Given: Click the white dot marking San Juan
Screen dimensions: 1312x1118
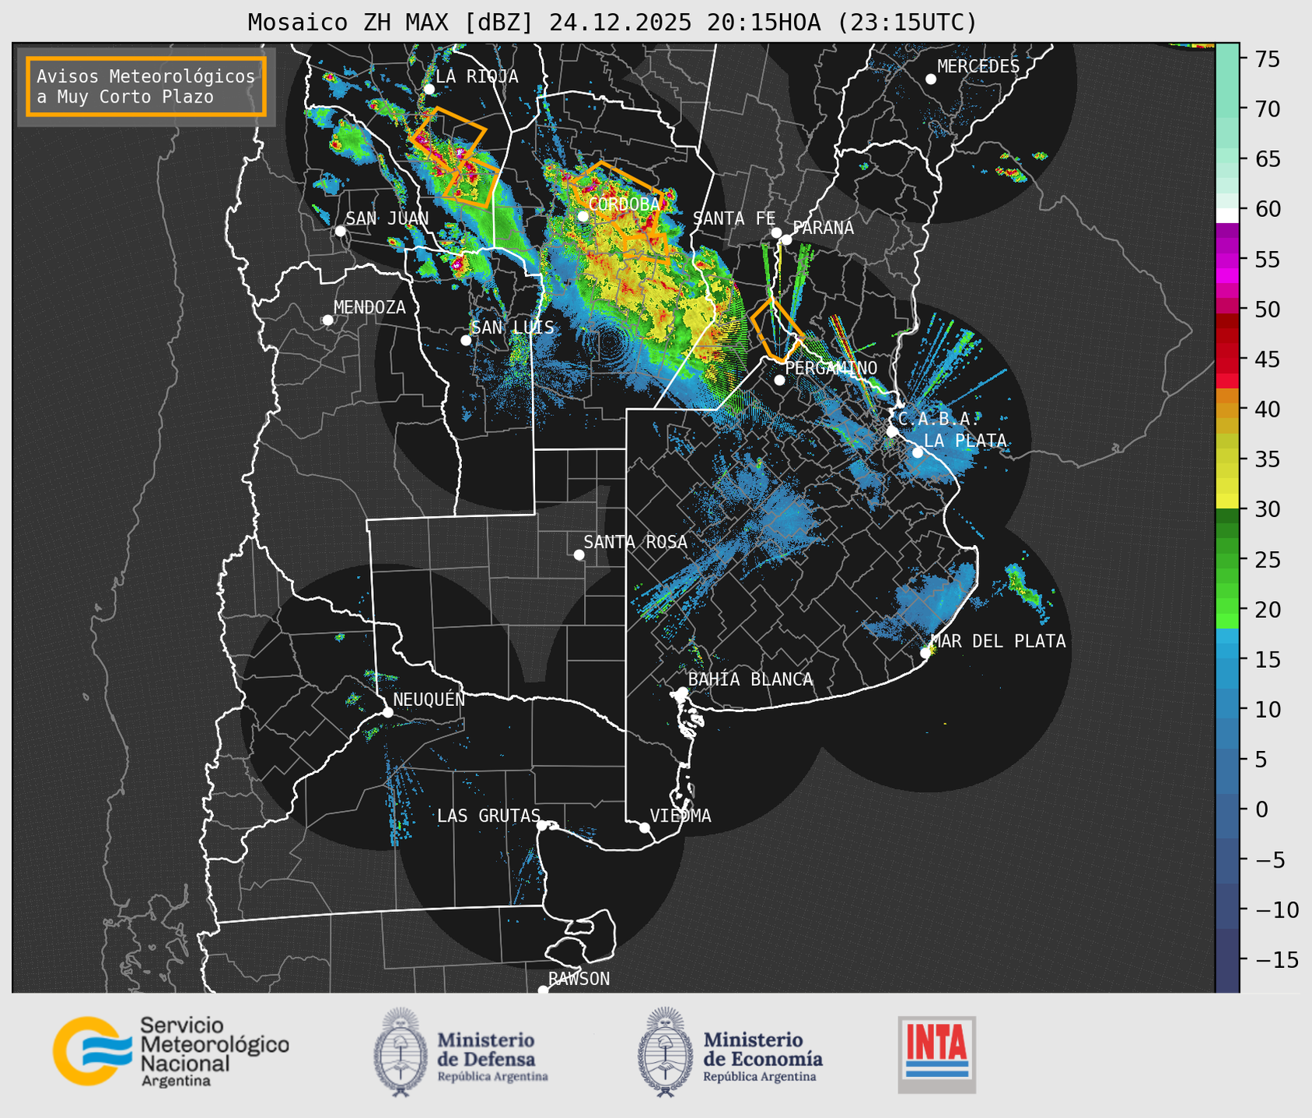Looking at the screenshot, I should coord(340,231).
